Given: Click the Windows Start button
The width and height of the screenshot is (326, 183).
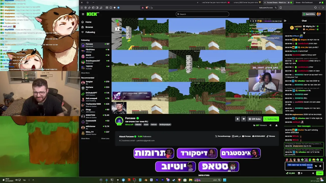Looking at the screenshot, I should pos(225,180).
